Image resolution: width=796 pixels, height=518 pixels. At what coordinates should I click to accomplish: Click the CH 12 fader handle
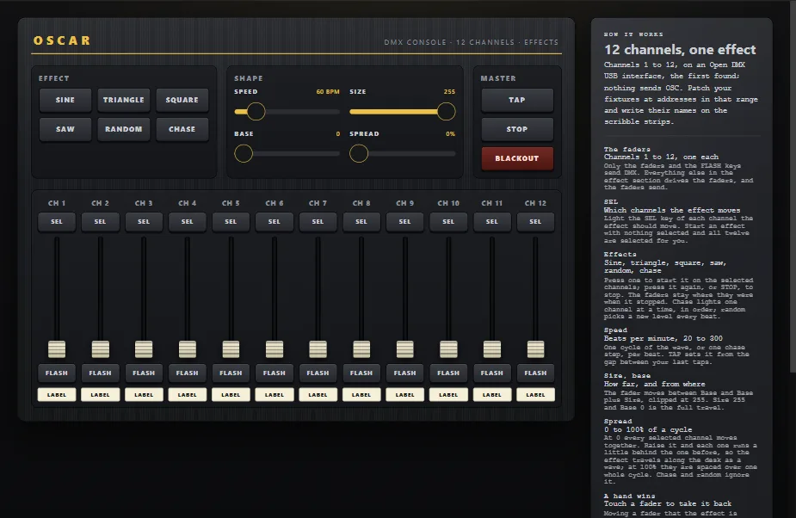(x=535, y=349)
